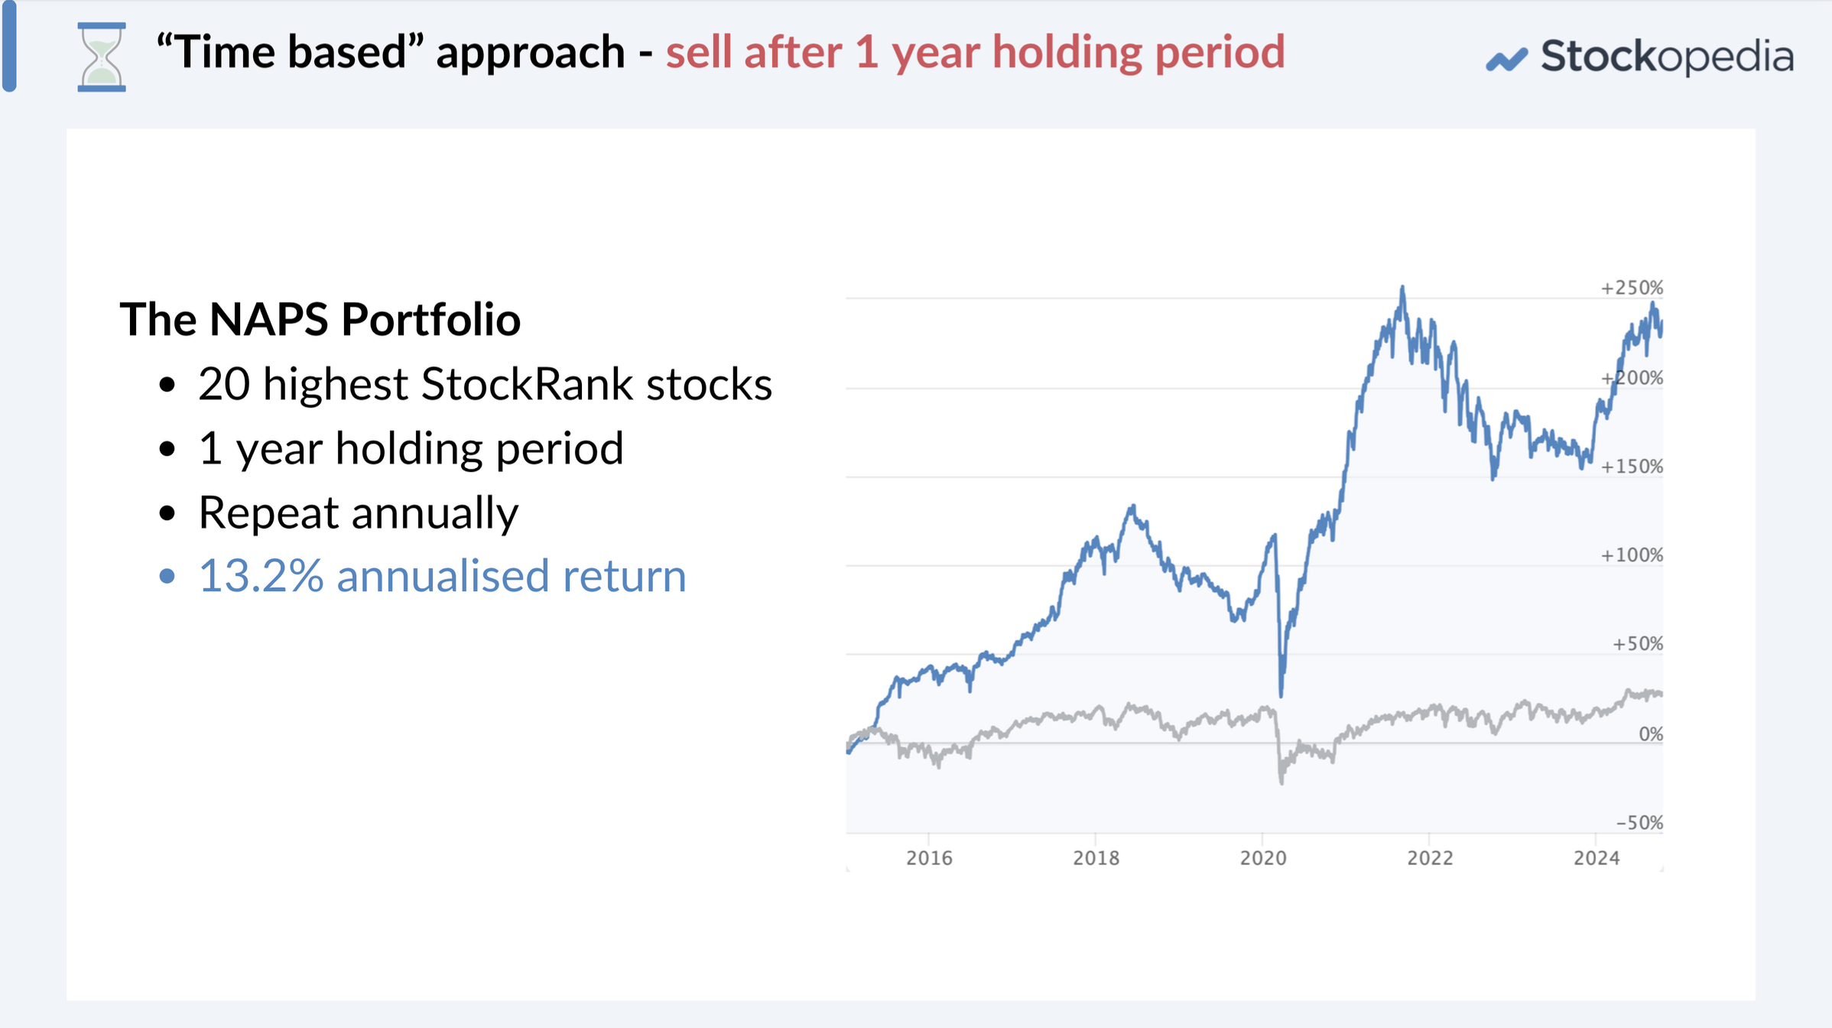Click the 2024 x-axis label
The height and width of the screenshot is (1028, 1832).
pos(1597,858)
